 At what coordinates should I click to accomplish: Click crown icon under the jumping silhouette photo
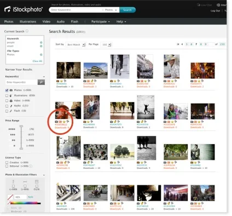142,122
